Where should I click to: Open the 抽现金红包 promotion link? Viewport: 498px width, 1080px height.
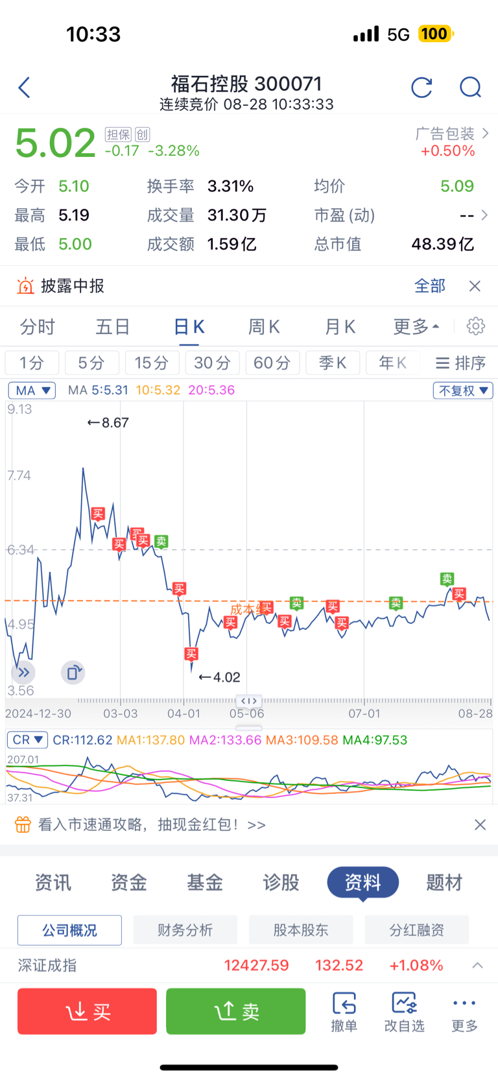tap(152, 824)
